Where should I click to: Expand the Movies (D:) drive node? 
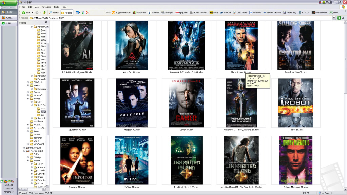pos(24,148)
